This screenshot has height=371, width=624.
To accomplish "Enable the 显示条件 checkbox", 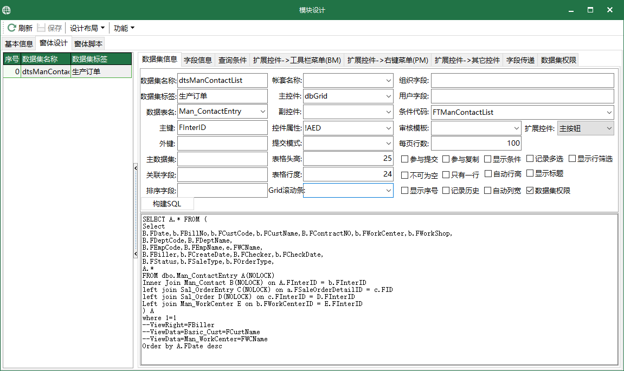I will click(487, 159).
